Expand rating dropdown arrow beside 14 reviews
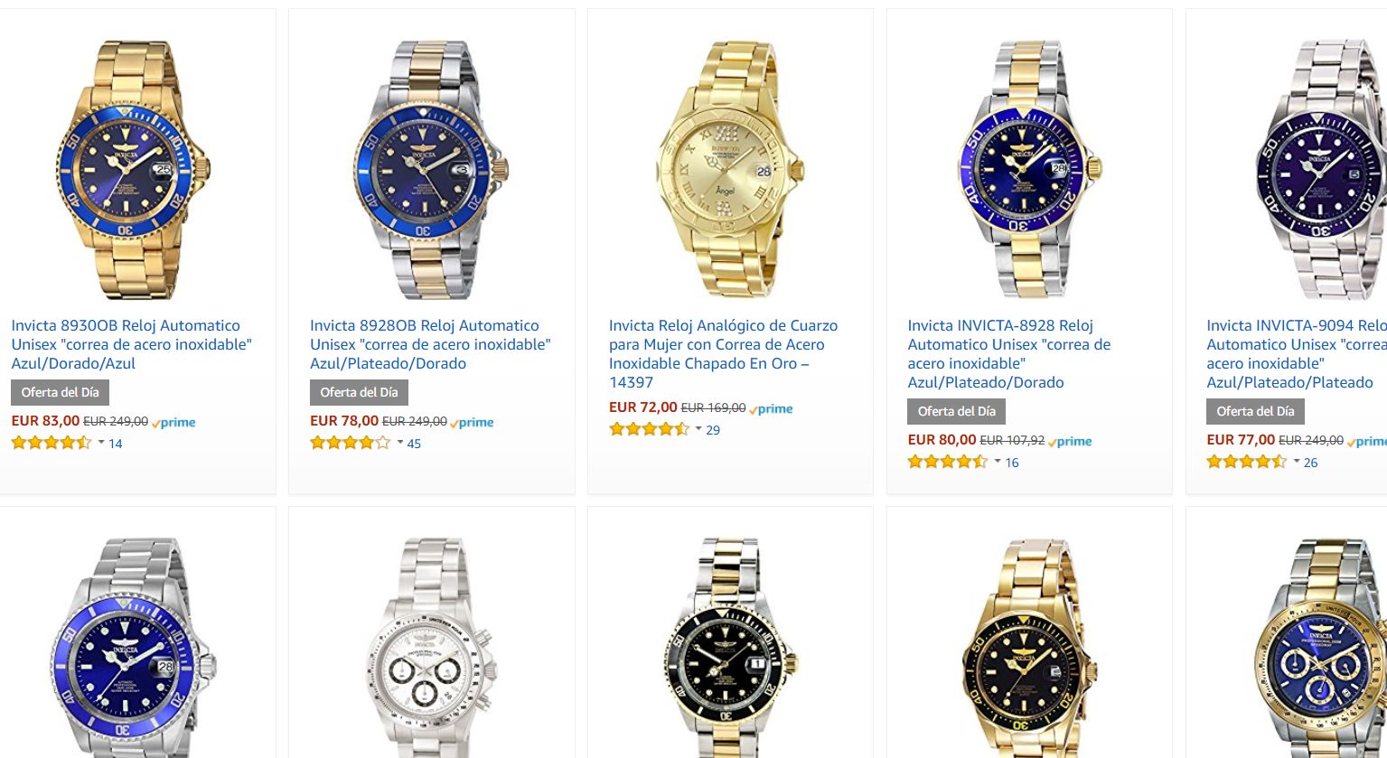The image size is (1387, 758). click(x=101, y=443)
